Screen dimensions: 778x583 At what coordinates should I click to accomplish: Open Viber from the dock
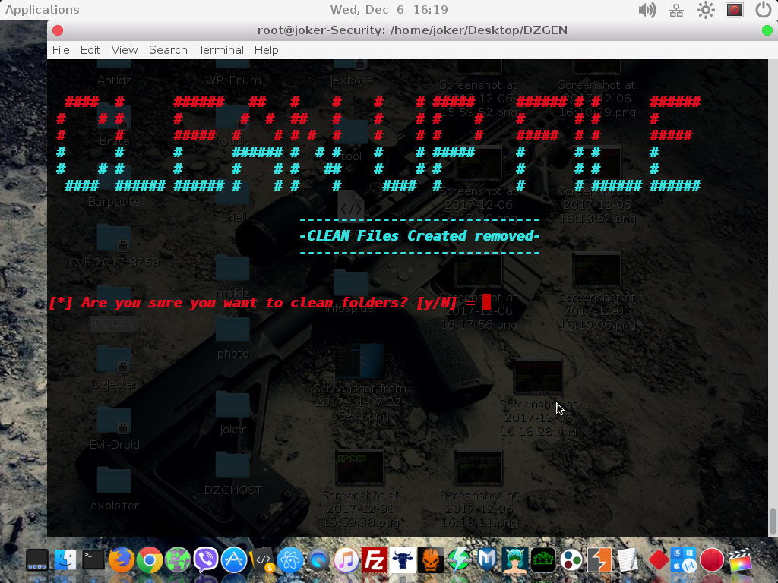(x=205, y=560)
